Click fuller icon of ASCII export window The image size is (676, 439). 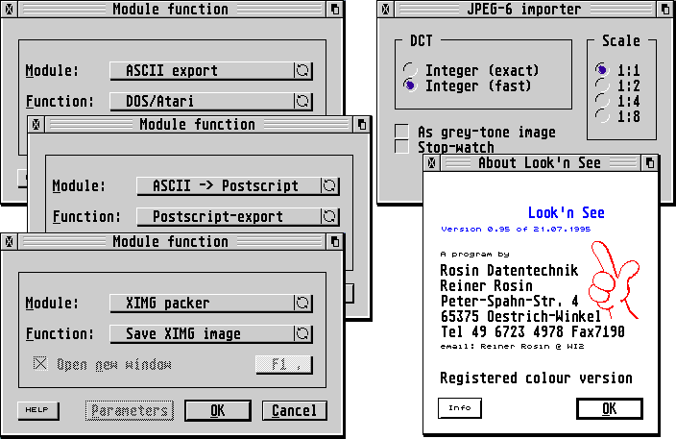(335, 9)
